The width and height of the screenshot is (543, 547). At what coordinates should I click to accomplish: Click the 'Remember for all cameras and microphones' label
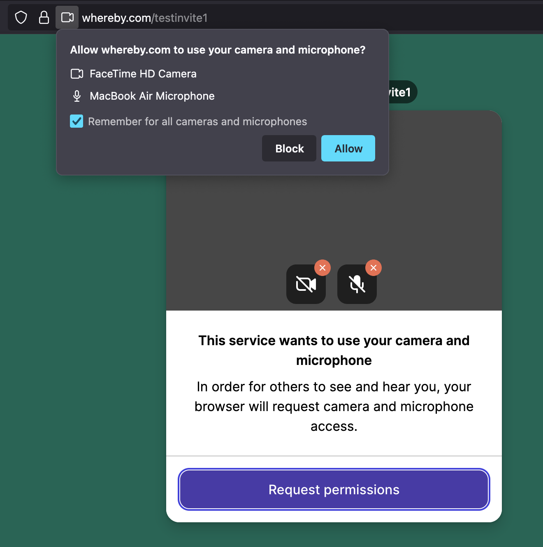[x=197, y=122]
